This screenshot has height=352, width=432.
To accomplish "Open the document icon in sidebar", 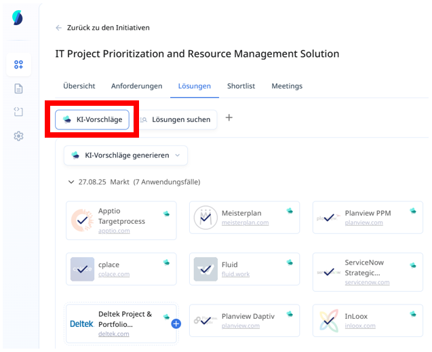I will point(18,89).
